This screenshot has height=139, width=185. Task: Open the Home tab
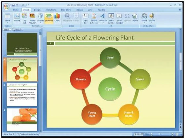click(x=16, y=10)
